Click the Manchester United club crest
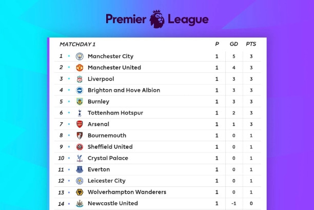 click(80, 68)
